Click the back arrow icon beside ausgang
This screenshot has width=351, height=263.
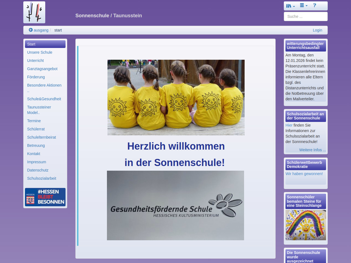[31, 30]
